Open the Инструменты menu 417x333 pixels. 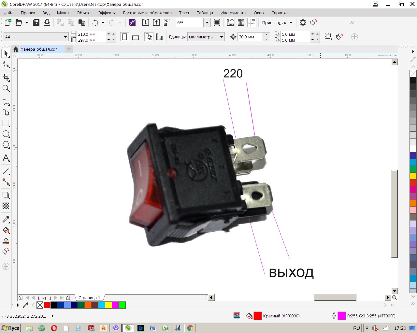[233, 13]
